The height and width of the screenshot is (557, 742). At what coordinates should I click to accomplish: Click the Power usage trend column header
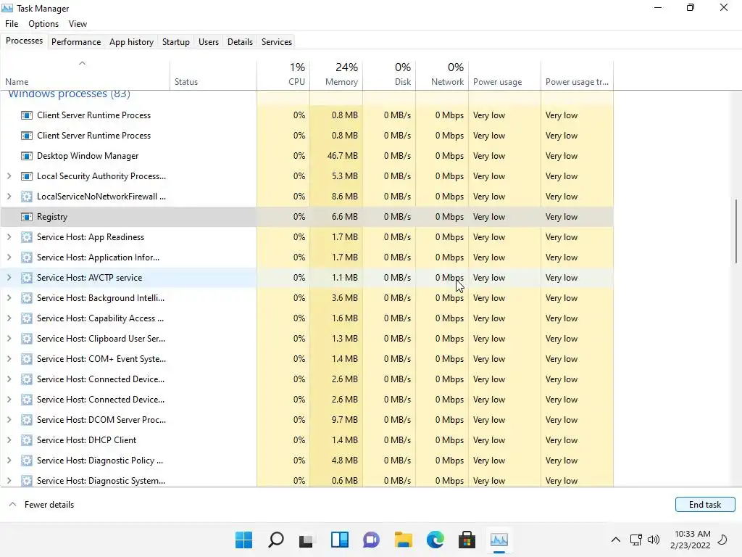pos(577,75)
